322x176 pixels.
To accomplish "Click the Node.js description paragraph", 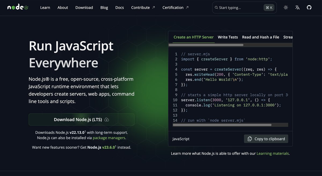I will (82, 90).
